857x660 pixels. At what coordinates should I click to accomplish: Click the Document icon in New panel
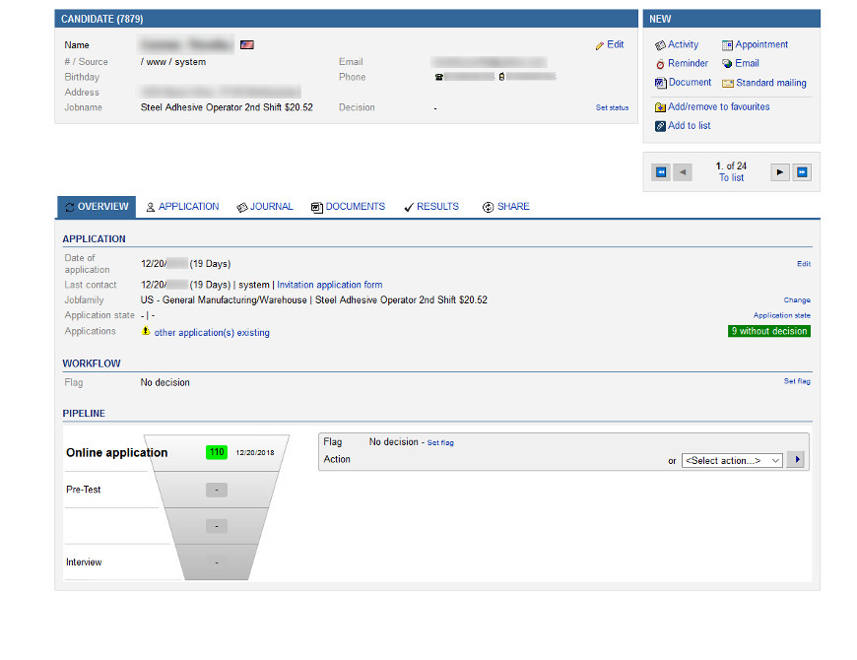pos(660,83)
